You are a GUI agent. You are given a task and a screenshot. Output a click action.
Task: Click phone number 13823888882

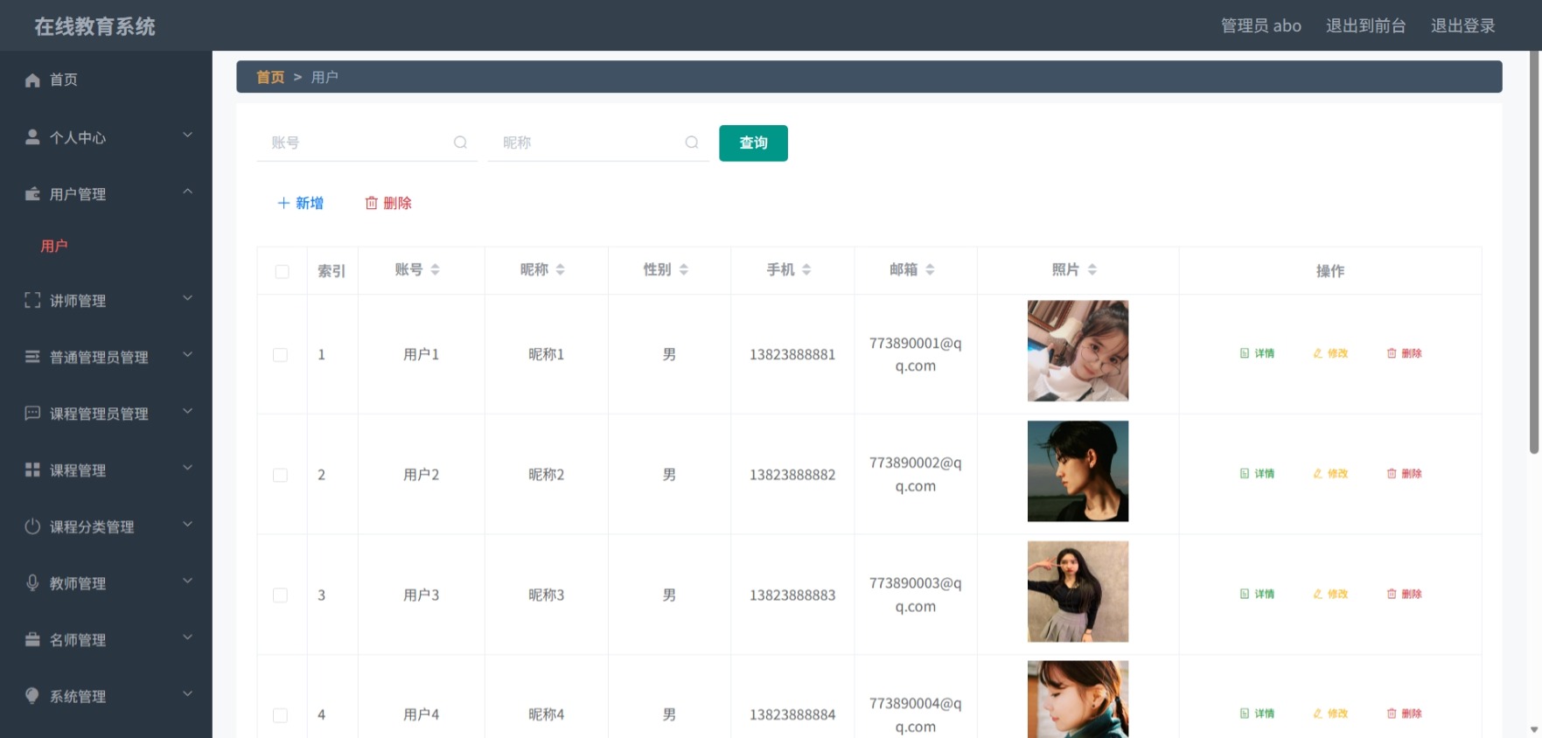[x=792, y=475]
